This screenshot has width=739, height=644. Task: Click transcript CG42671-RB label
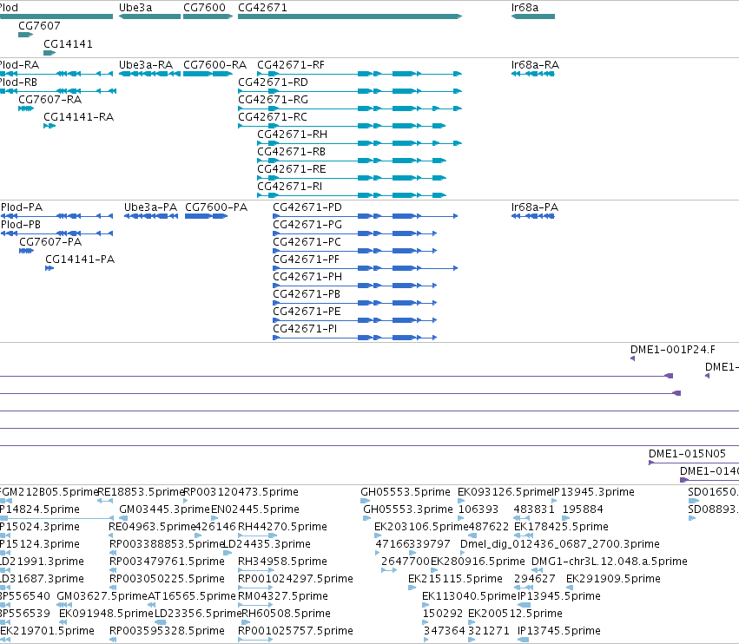pos(291,152)
